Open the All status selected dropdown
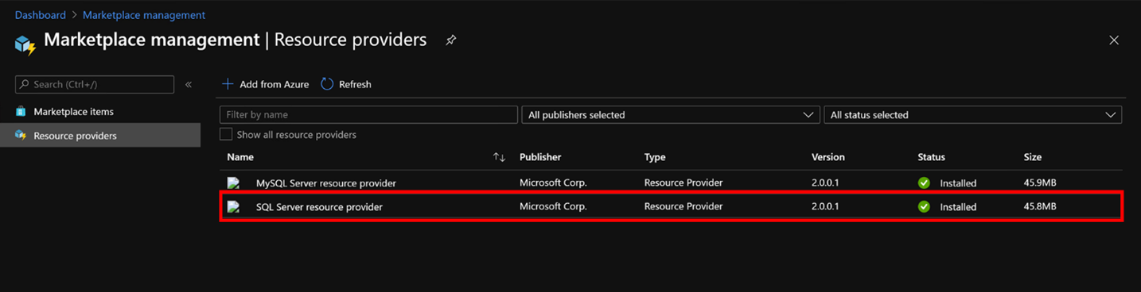Viewport: 1141px width, 292px height. click(972, 115)
